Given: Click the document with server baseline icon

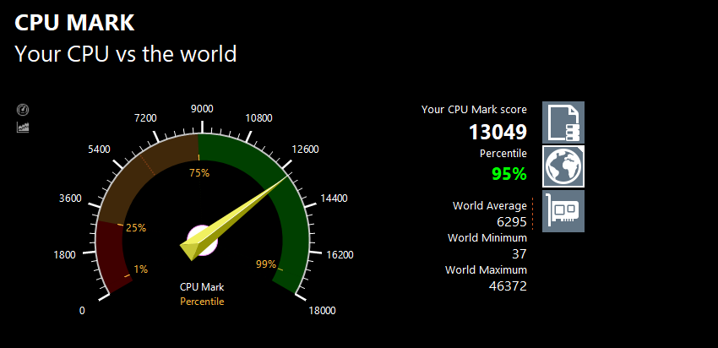Looking at the screenshot, I should (x=563, y=122).
